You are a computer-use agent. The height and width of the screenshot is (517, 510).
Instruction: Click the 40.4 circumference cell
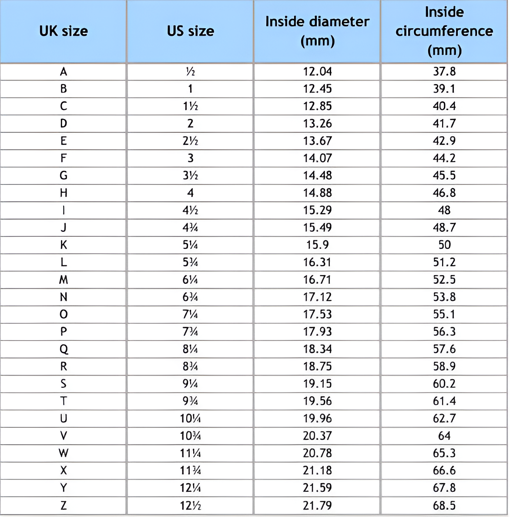tap(444, 106)
